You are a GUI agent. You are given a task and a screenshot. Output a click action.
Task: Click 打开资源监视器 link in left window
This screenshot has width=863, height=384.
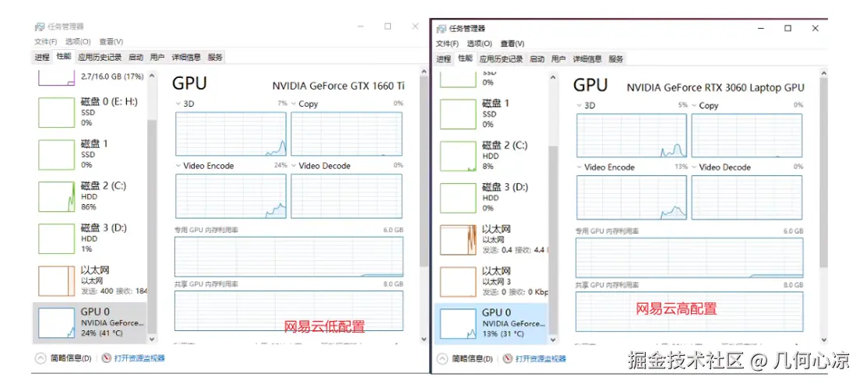(x=134, y=358)
